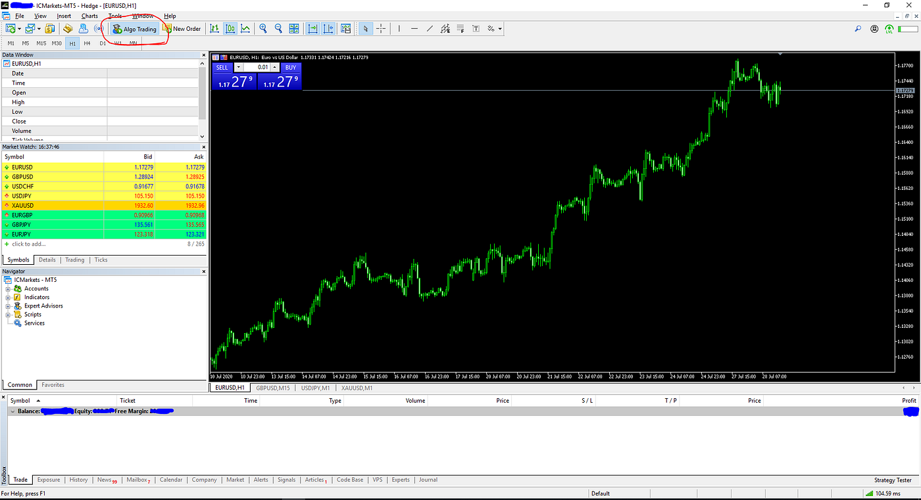Open the New Chart dropdown arrow
The image size is (921, 500).
click(20, 28)
